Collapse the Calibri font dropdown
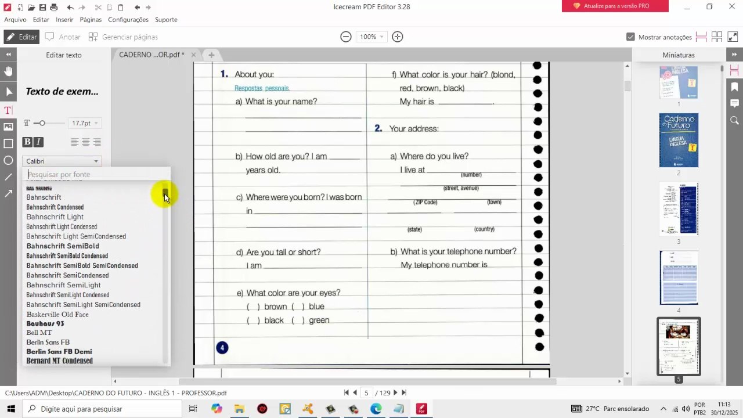 tap(62, 161)
